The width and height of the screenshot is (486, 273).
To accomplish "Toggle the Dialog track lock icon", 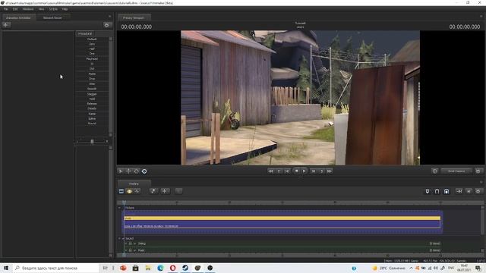I will coord(131,243).
